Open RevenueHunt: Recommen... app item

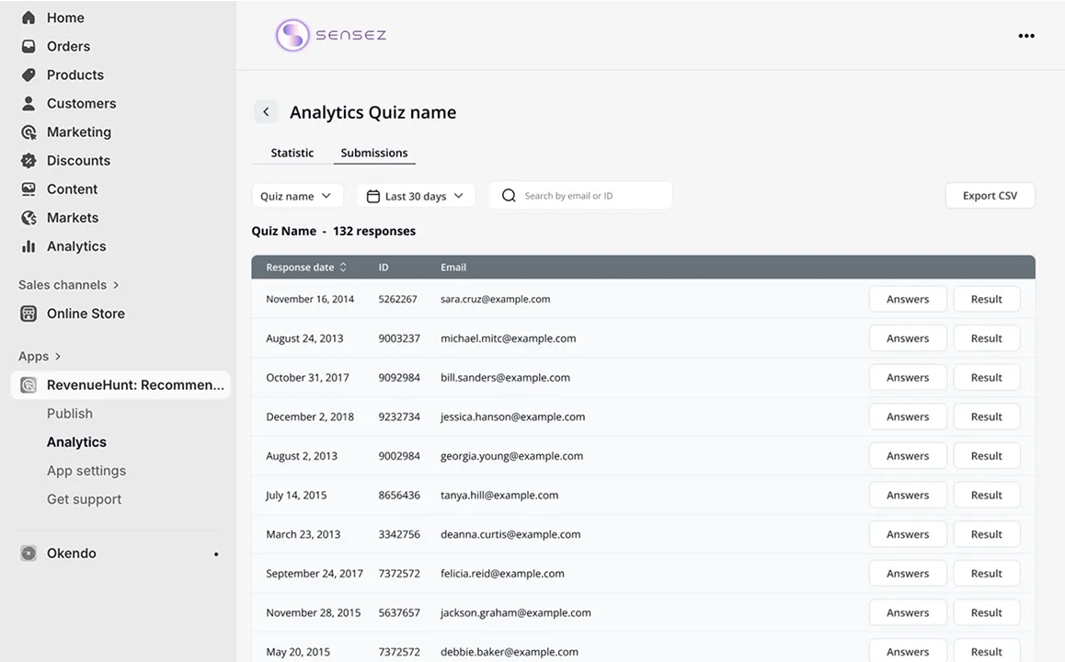coord(120,385)
